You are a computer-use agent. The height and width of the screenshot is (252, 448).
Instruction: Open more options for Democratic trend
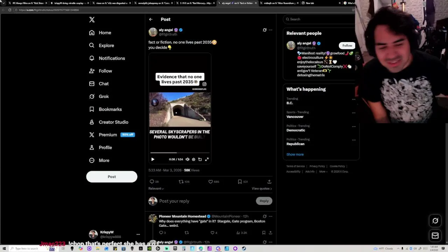point(353,126)
